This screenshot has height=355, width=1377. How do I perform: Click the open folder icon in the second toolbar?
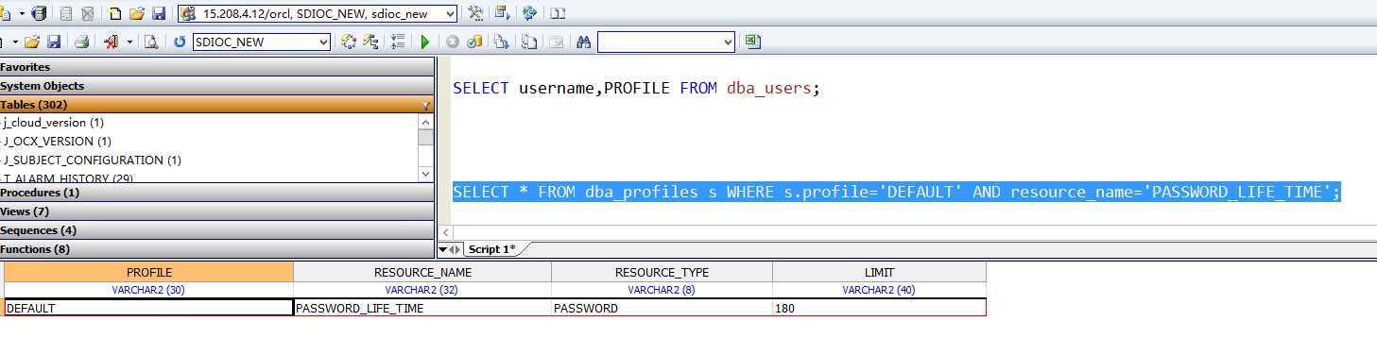[x=32, y=42]
